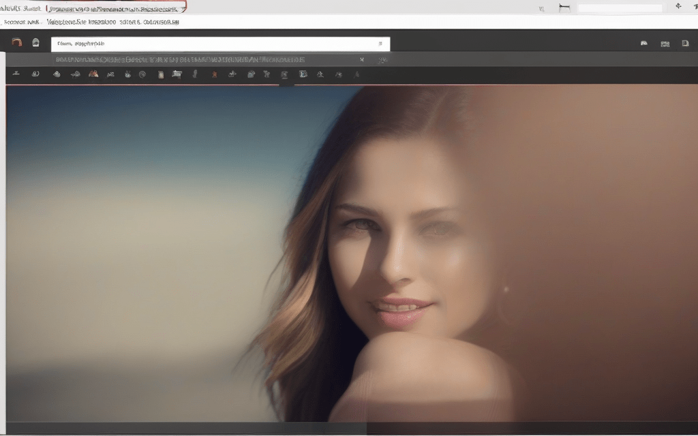698x436 pixels.
Task: Click the bed-shaped icon in the top window bar
Action: pos(564,7)
